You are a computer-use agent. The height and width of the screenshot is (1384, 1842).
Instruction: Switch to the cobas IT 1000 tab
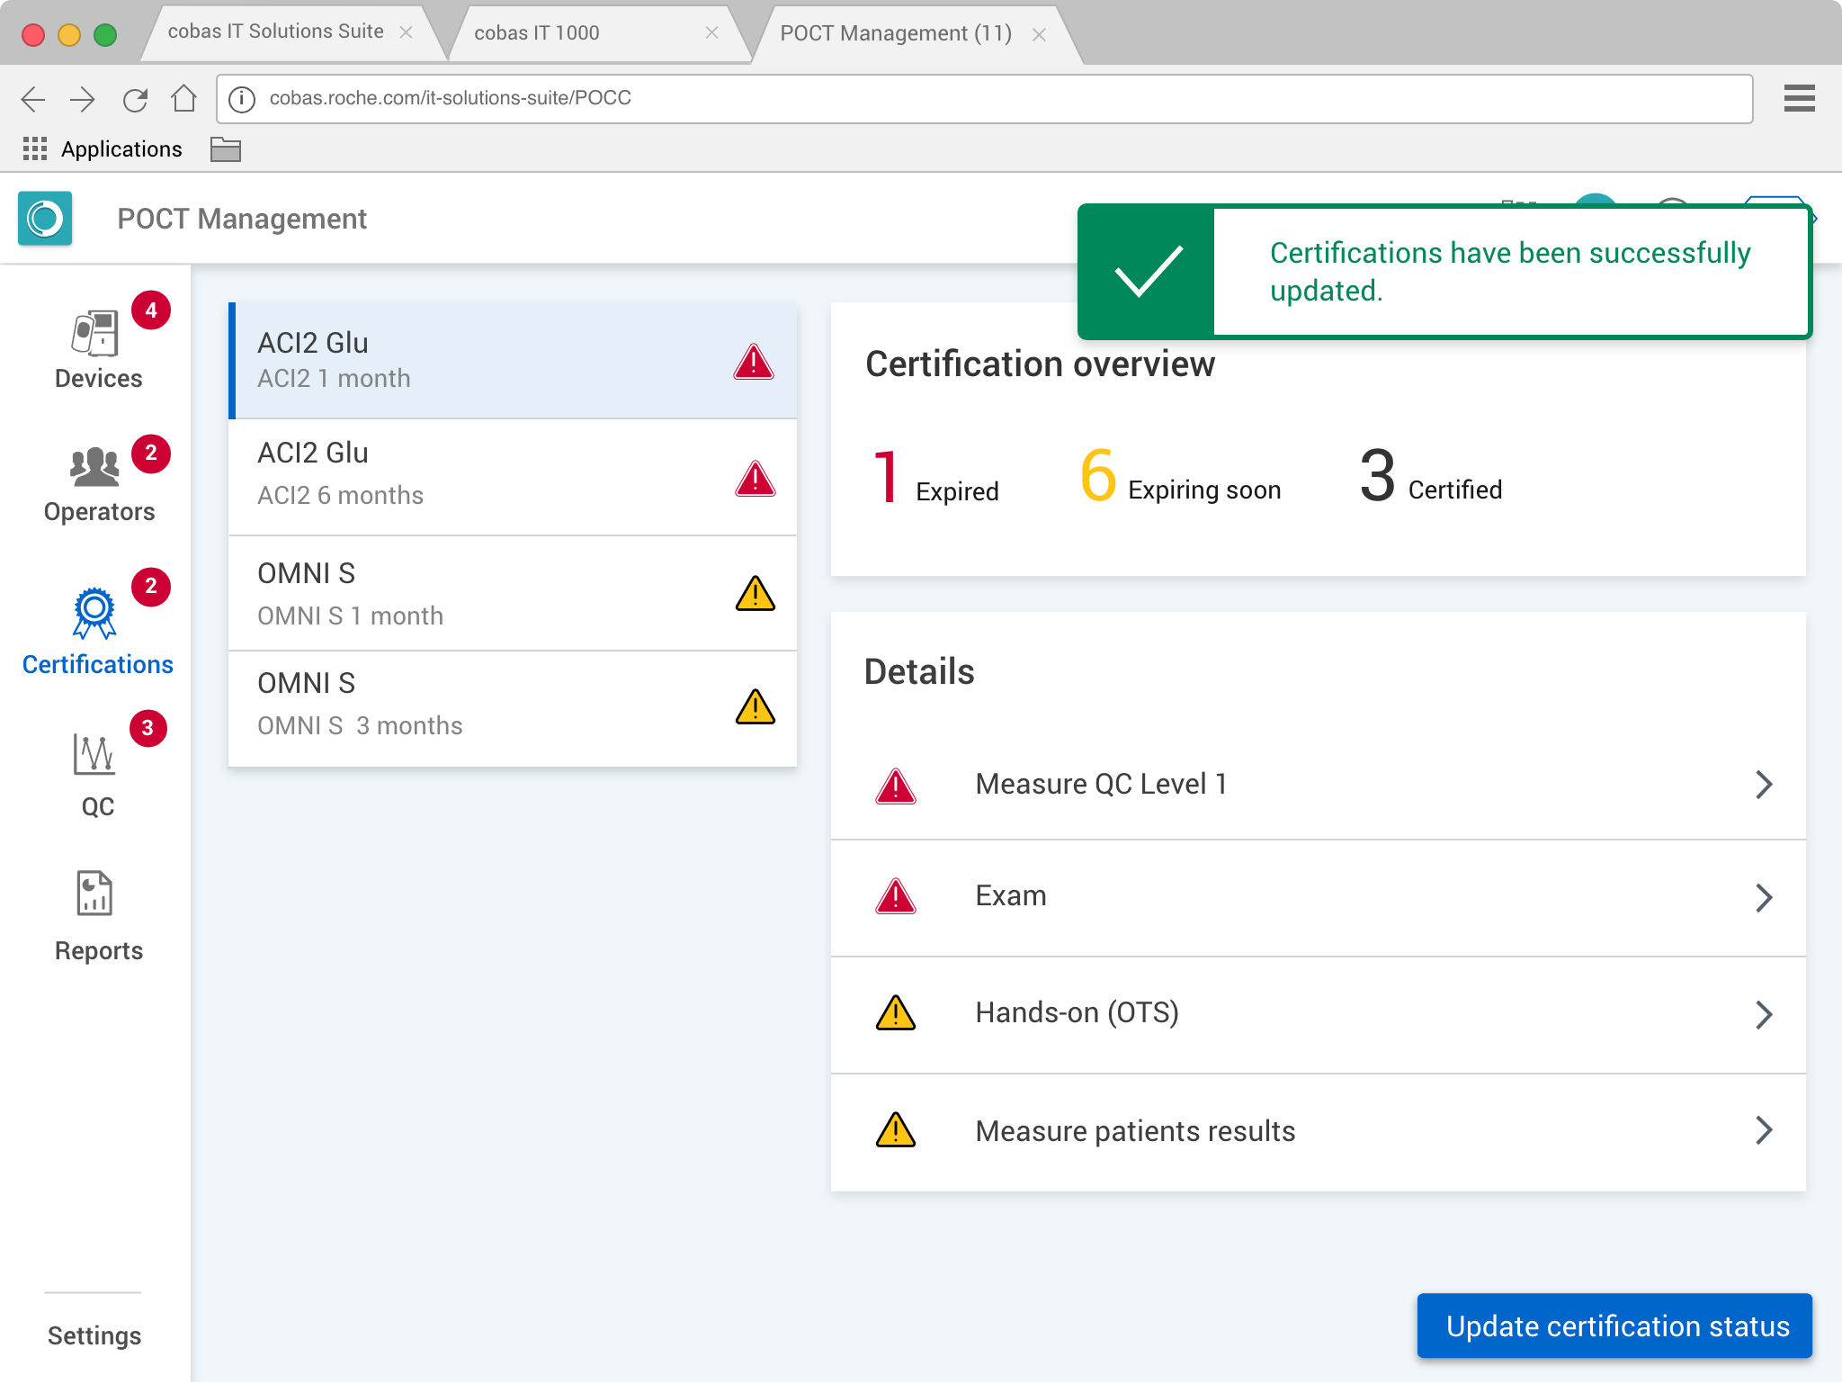537,33
